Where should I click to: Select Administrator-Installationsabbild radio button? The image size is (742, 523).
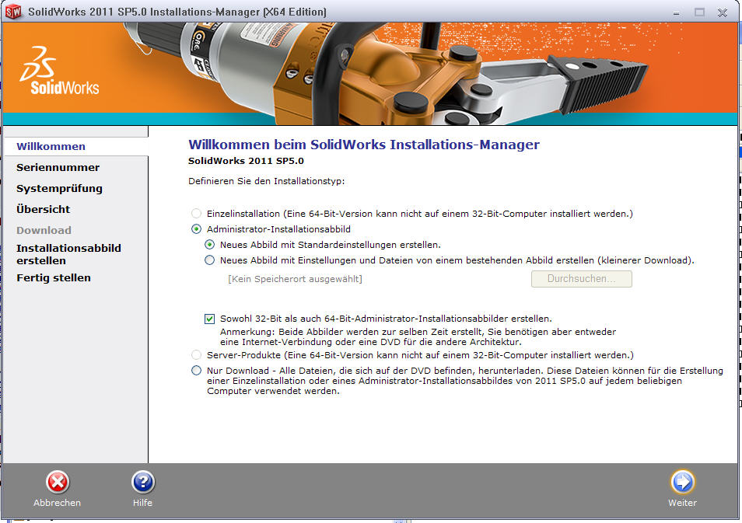[196, 229]
